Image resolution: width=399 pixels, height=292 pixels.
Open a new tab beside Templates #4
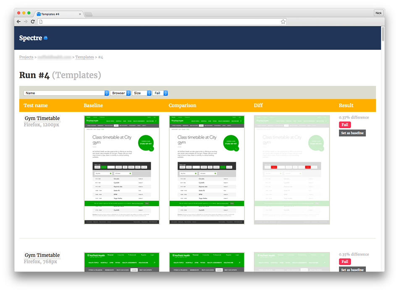(x=89, y=14)
